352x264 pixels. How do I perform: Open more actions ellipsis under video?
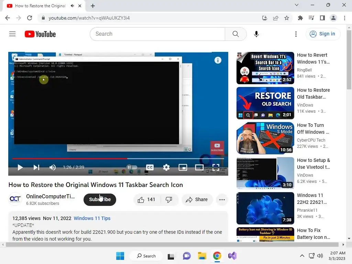coord(222,200)
